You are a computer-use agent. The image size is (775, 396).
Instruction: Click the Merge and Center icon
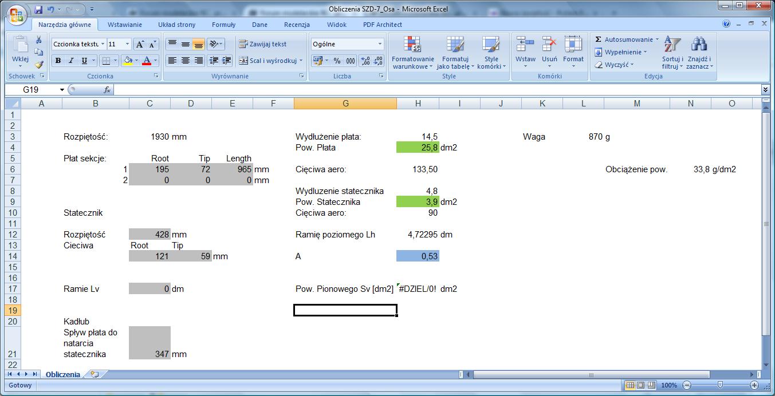point(243,61)
